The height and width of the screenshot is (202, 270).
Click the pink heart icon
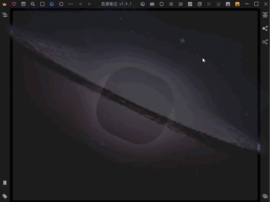pyautogui.click(x=14, y=4)
